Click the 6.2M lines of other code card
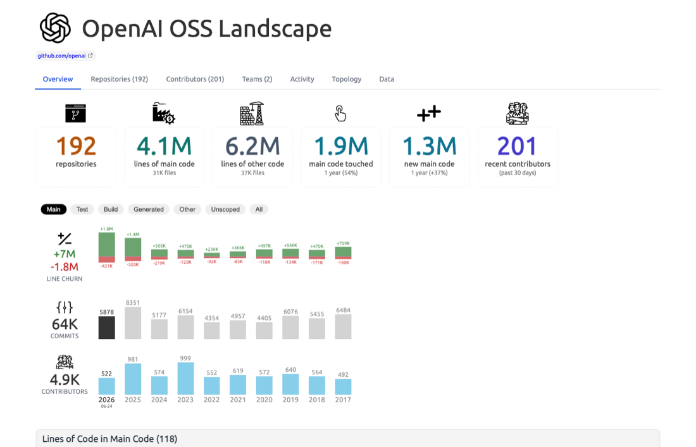The height and width of the screenshot is (447, 696). coord(252,157)
